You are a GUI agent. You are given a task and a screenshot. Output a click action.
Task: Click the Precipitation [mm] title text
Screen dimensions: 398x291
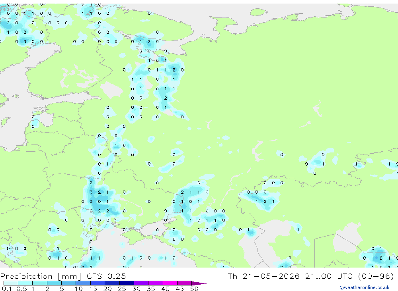[x=41, y=276]
